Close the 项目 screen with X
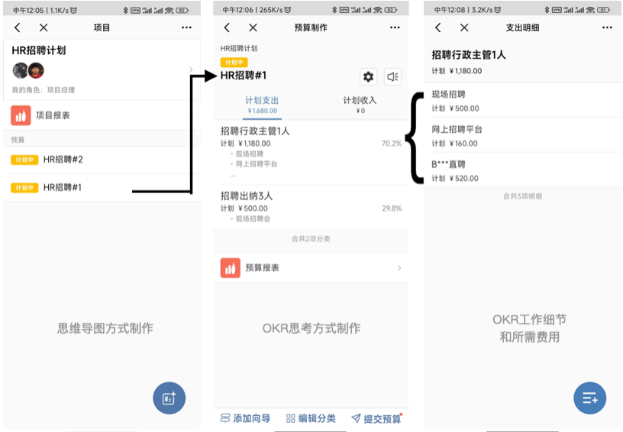The image size is (623, 432). click(x=44, y=27)
